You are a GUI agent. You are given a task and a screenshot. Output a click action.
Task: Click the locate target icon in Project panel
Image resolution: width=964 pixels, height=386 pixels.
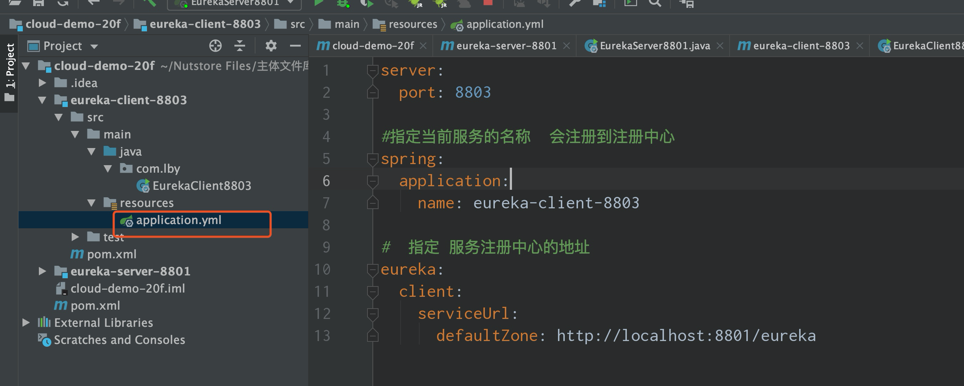(x=215, y=46)
